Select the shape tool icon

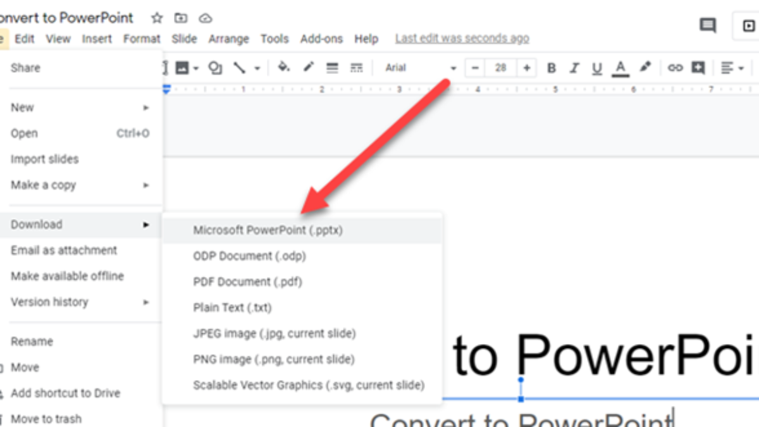coord(215,68)
